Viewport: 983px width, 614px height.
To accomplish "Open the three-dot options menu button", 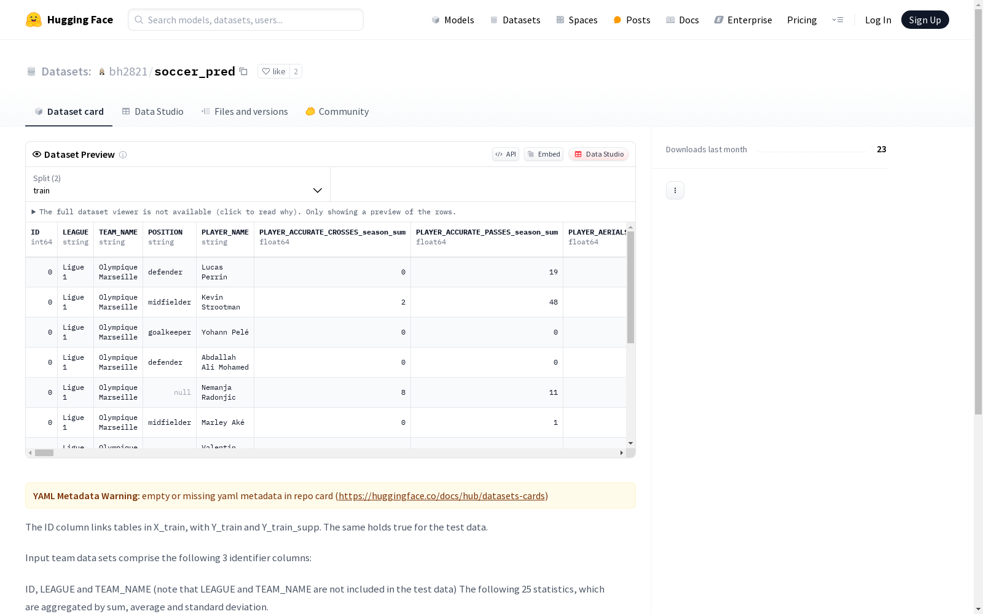I will (675, 190).
